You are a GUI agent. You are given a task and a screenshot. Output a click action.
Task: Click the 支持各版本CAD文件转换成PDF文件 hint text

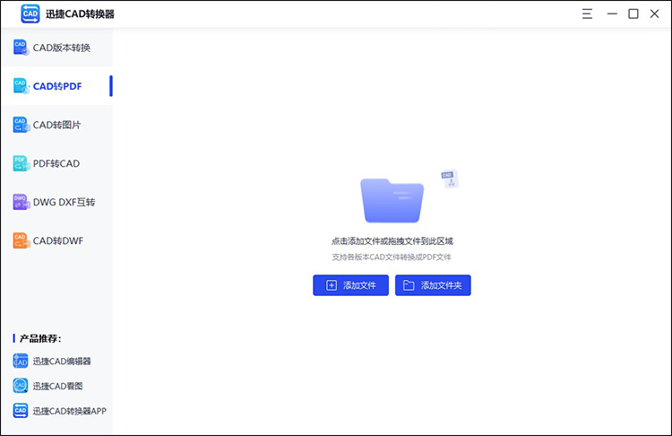[392, 257]
